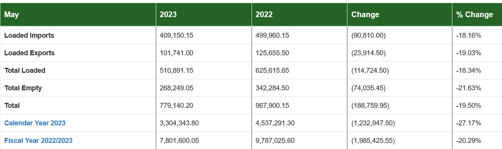Click the 3,304,343.80 cell

point(204,123)
